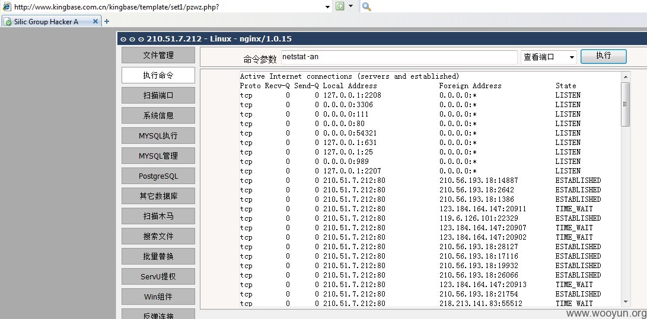The height and width of the screenshot is (319, 647).
Task: Focus the 命令参数 input with netstat -an
Action: pyautogui.click(x=399, y=57)
